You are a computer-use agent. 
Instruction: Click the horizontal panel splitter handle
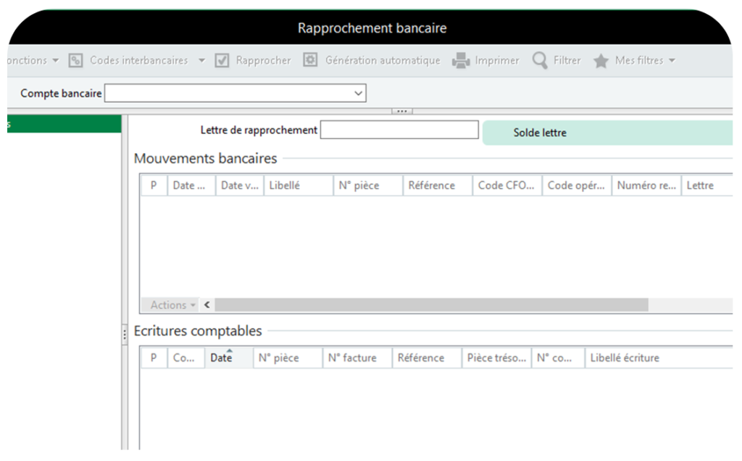(x=401, y=111)
